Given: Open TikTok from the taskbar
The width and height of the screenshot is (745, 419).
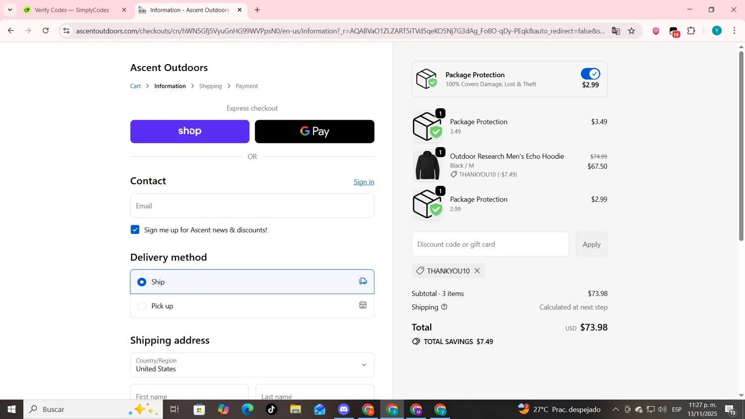Looking at the screenshot, I should click(272, 410).
